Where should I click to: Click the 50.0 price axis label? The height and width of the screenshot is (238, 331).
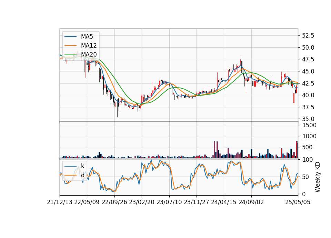308,48
